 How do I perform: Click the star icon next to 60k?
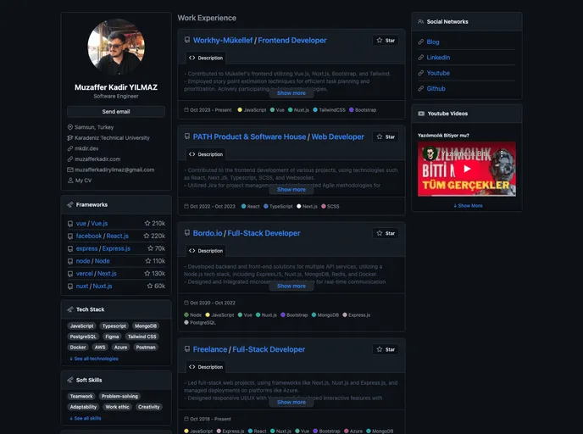150,286
